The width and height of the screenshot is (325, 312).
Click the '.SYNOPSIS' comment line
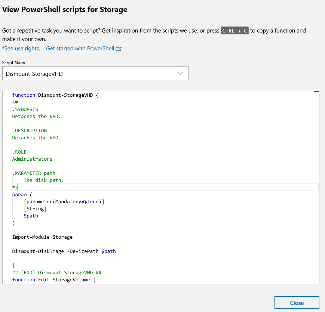25,109
